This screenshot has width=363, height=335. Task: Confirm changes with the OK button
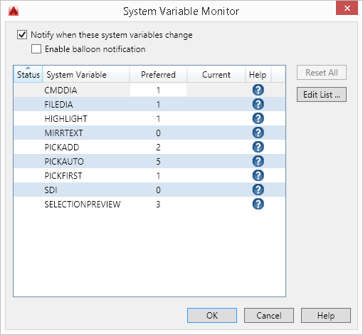pos(212,316)
